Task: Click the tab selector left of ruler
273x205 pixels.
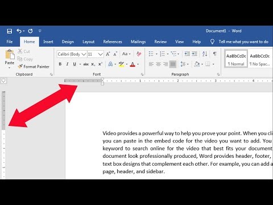Action: (x=3, y=81)
